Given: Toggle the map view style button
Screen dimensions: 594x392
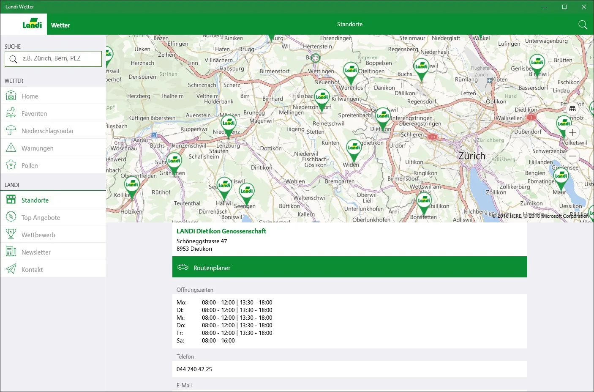Looking at the screenshot, I should point(572,109).
